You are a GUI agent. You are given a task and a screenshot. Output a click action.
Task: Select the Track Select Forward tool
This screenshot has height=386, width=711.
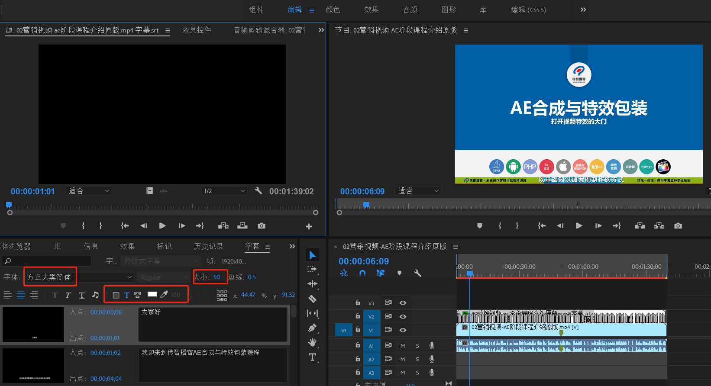click(x=312, y=269)
